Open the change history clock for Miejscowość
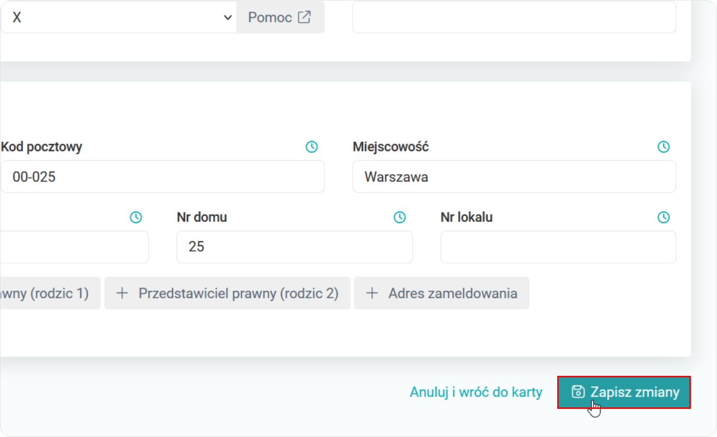This screenshot has width=717, height=437. click(664, 146)
